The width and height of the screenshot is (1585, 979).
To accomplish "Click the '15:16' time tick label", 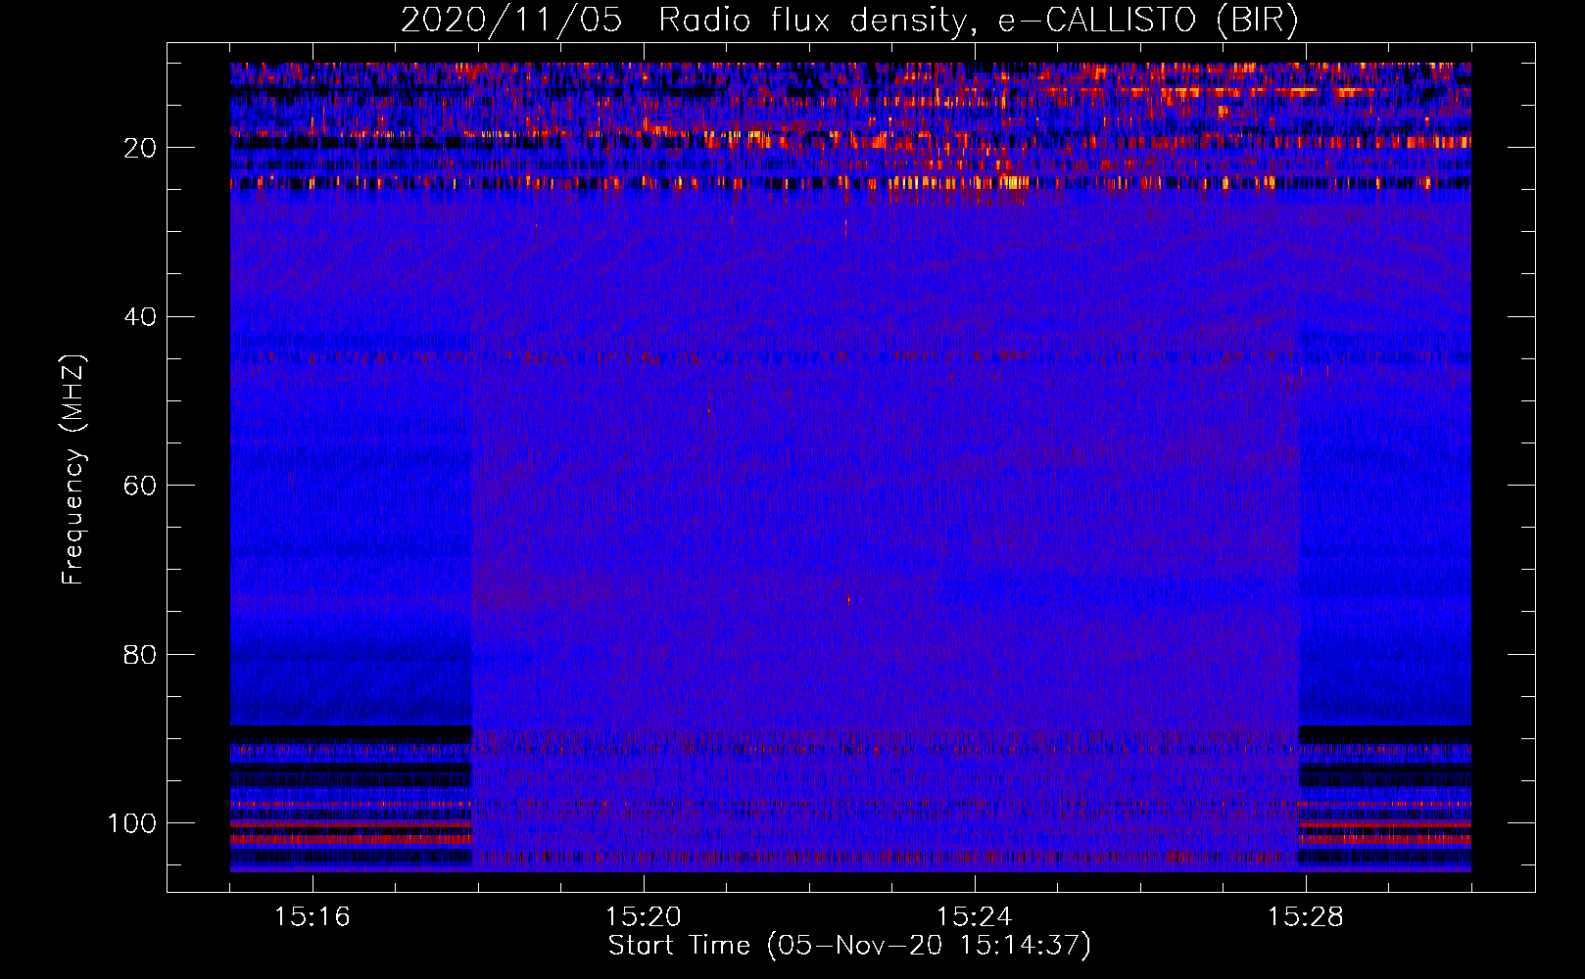I will click(312, 917).
